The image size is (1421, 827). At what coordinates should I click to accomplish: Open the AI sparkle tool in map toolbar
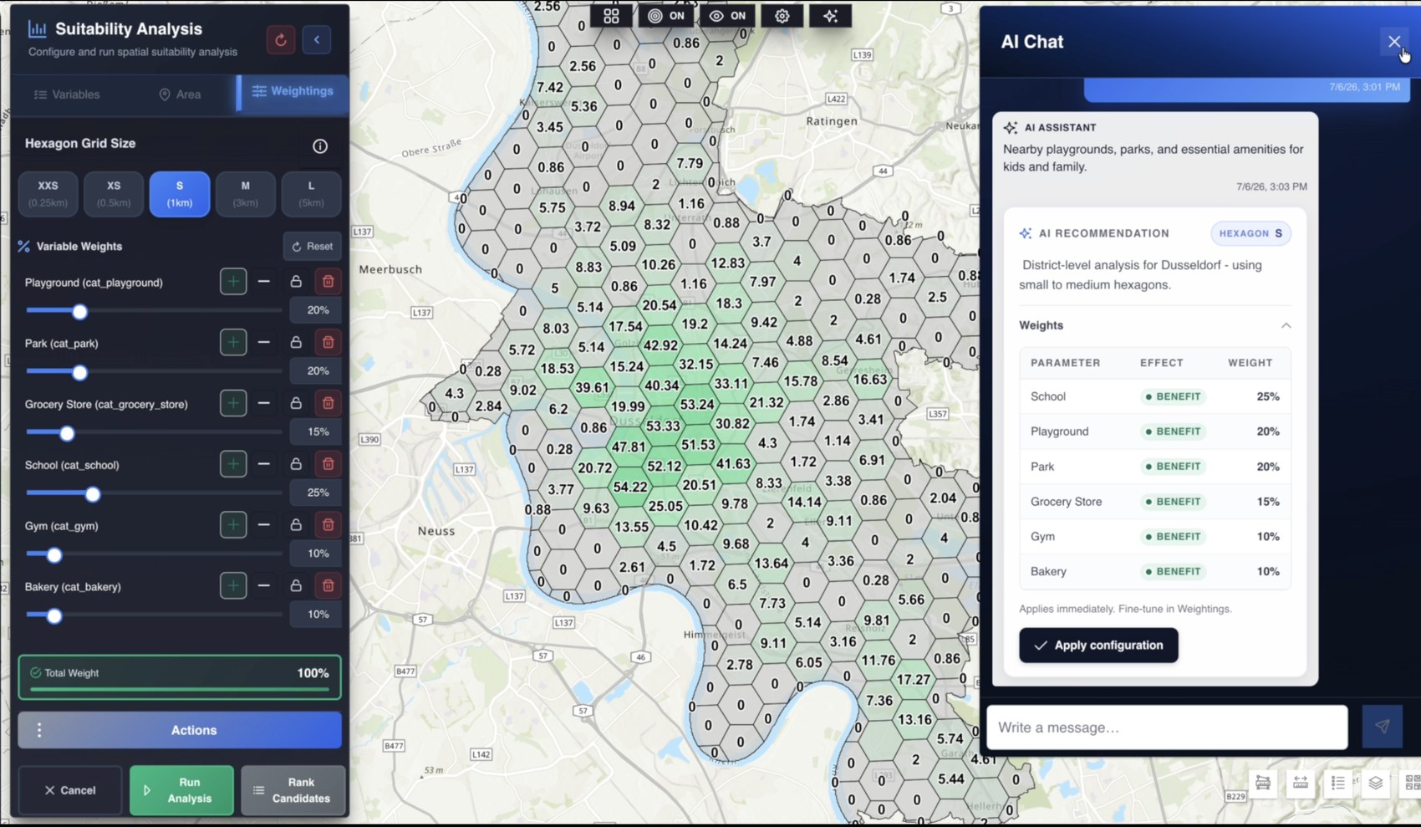pyautogui.click(x=830, y=16)
